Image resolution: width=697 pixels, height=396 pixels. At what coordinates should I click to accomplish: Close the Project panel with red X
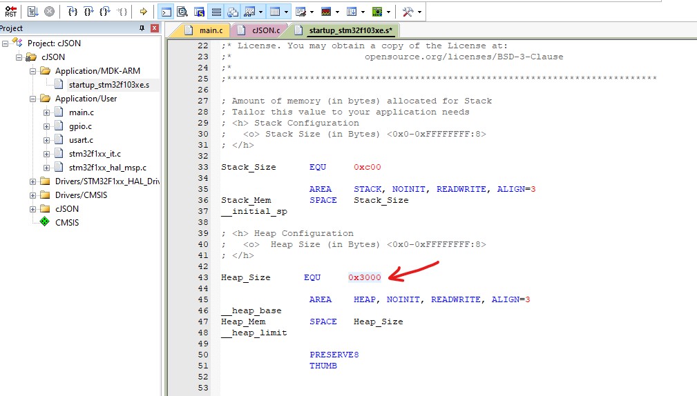(155, 28)
